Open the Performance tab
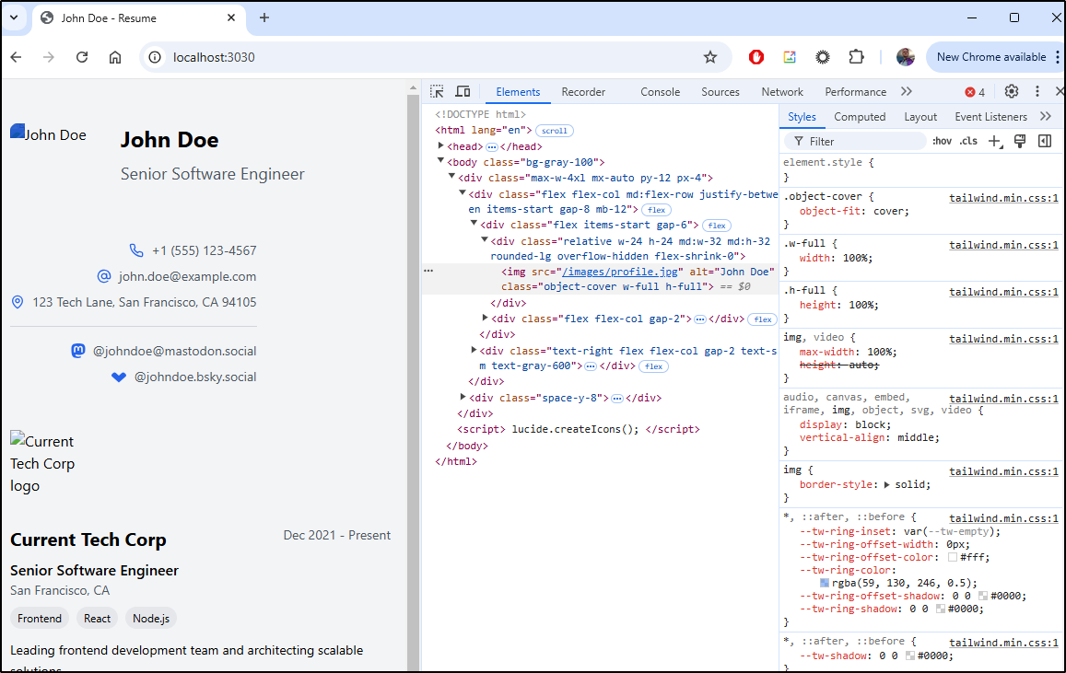 tap(855, 92)
